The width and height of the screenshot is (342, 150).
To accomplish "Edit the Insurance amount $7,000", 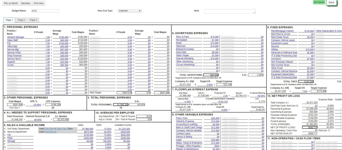I will (x=306, y=59).
